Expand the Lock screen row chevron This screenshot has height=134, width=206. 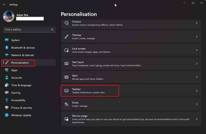coord(196,50)
